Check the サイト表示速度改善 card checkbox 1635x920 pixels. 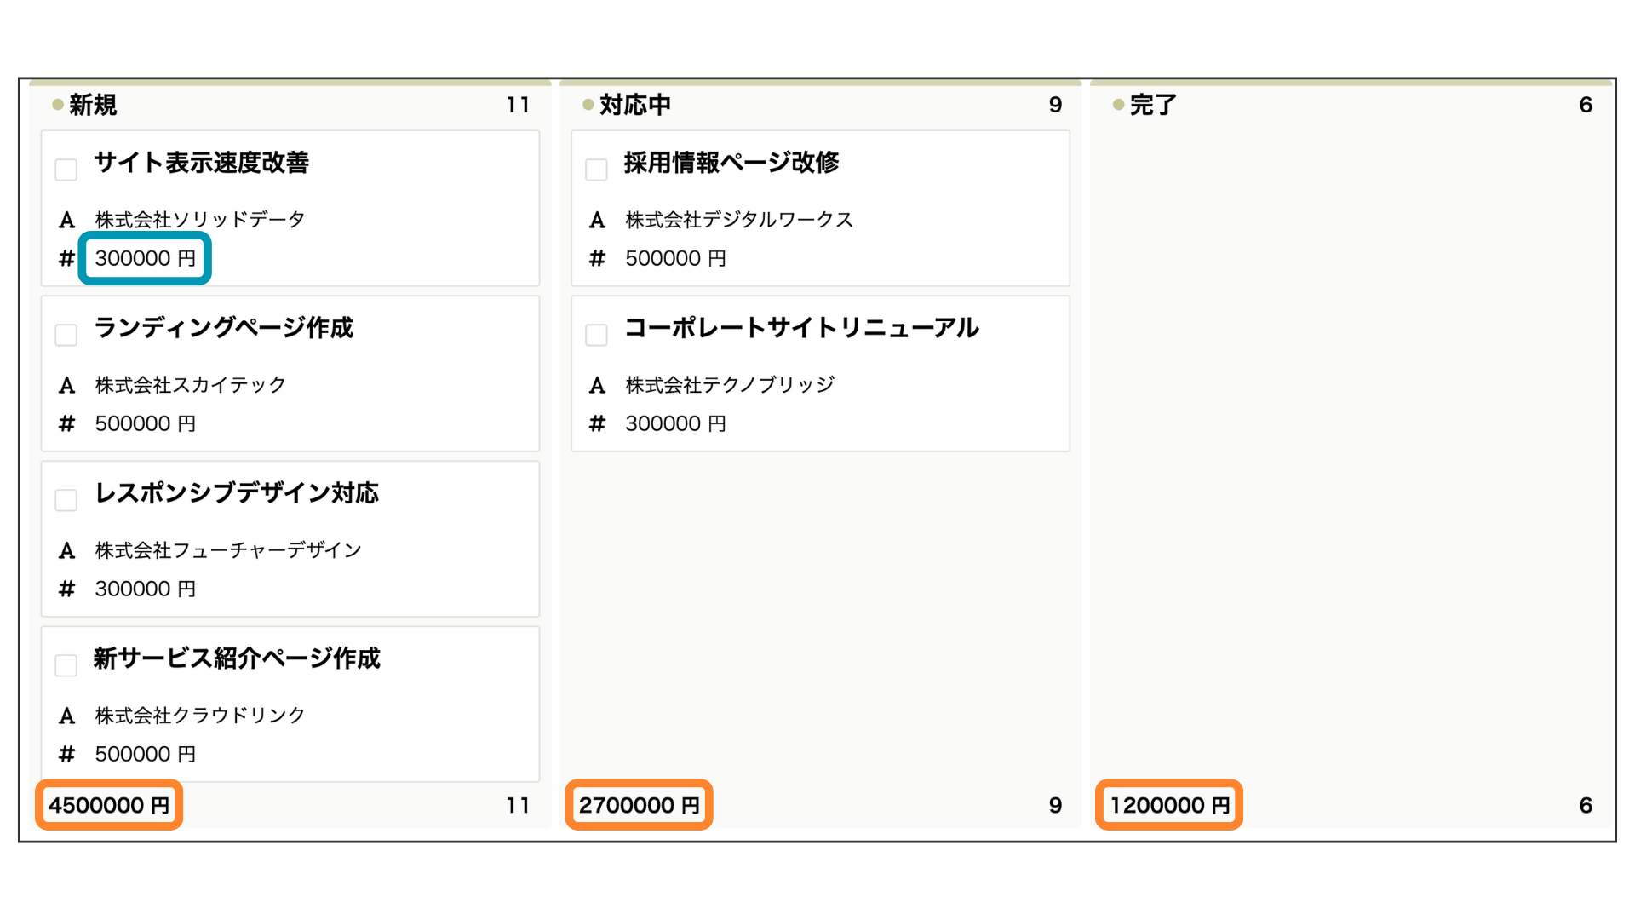pos(66,170)
